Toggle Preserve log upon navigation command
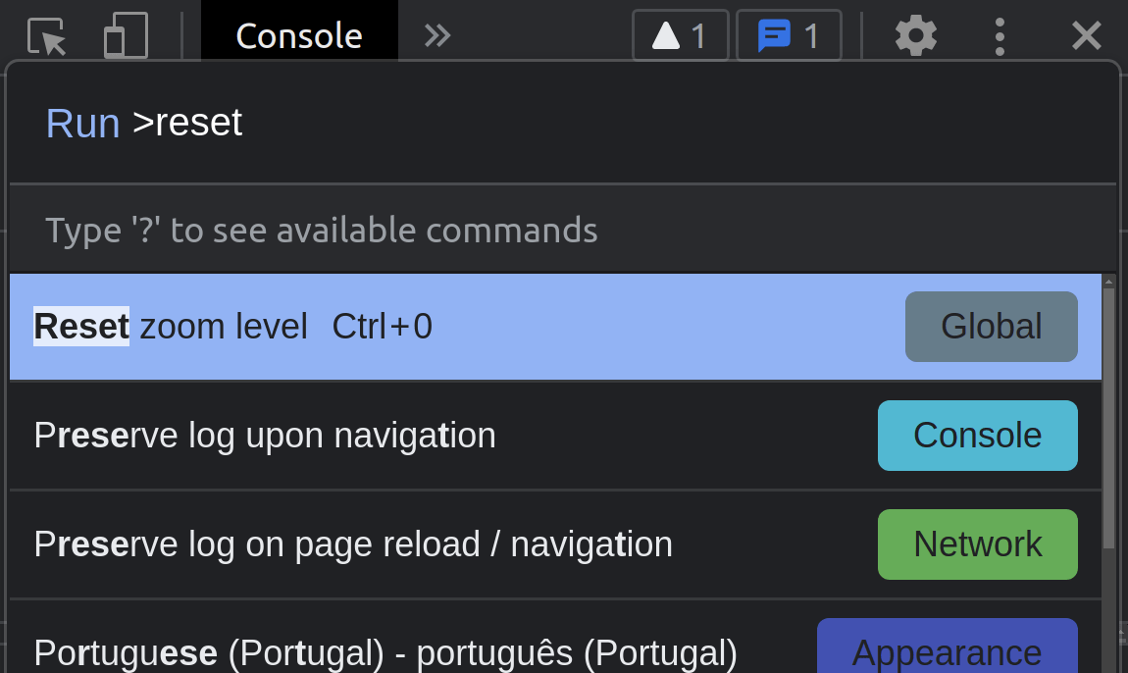The height and width of the screenshot is (673, 1128). (x=555, y=436)
